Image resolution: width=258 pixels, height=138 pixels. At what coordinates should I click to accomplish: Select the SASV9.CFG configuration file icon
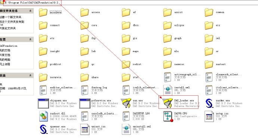(x=168, y=116)
